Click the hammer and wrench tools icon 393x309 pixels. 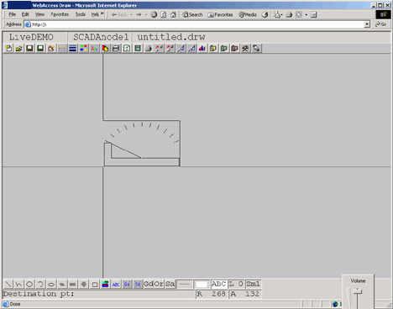(x=245, y=49)
